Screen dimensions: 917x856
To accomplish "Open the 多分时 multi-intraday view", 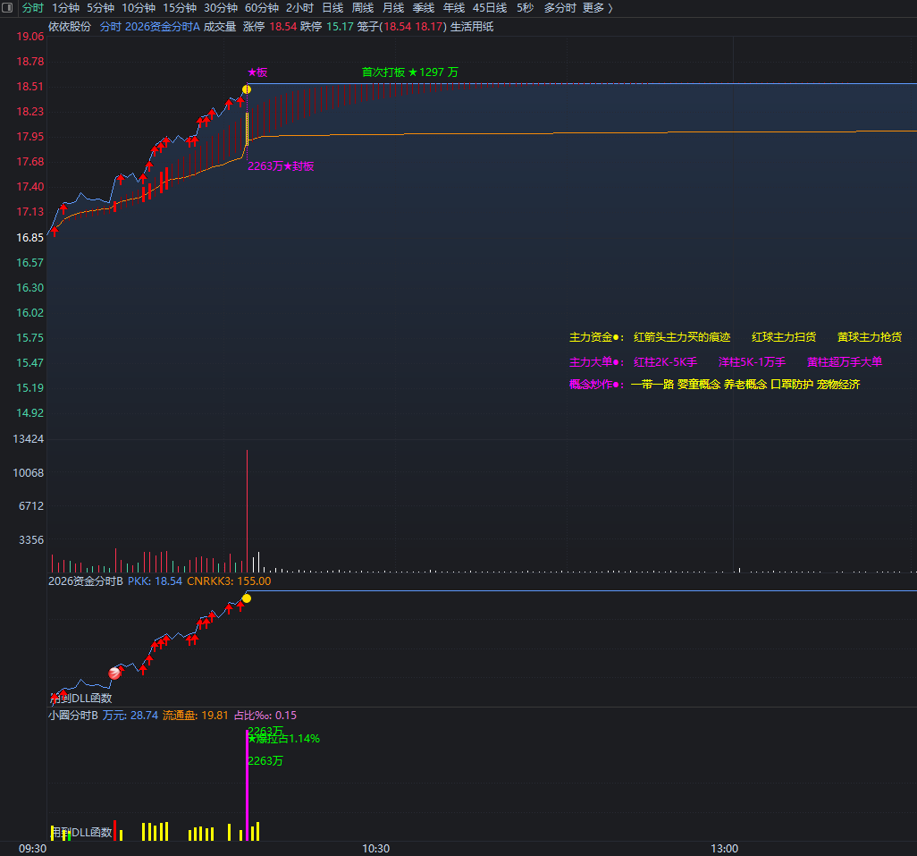I will click(x=559, y=8).
